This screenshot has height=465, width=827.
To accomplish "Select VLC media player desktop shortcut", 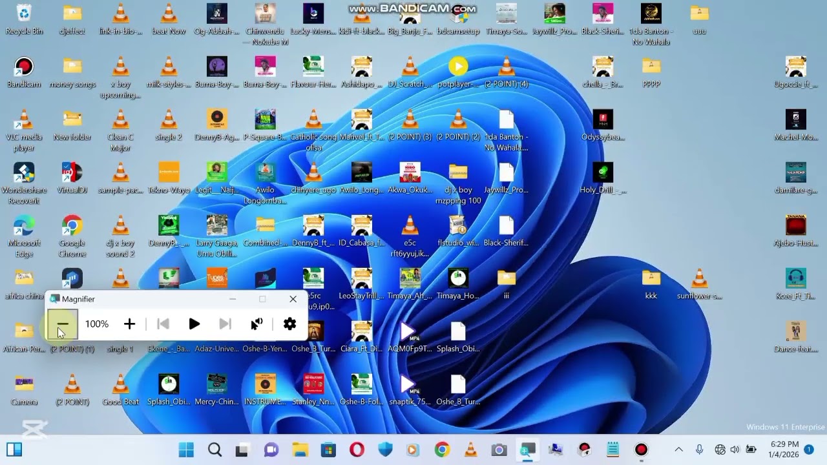I will click(x=24, y=131).
